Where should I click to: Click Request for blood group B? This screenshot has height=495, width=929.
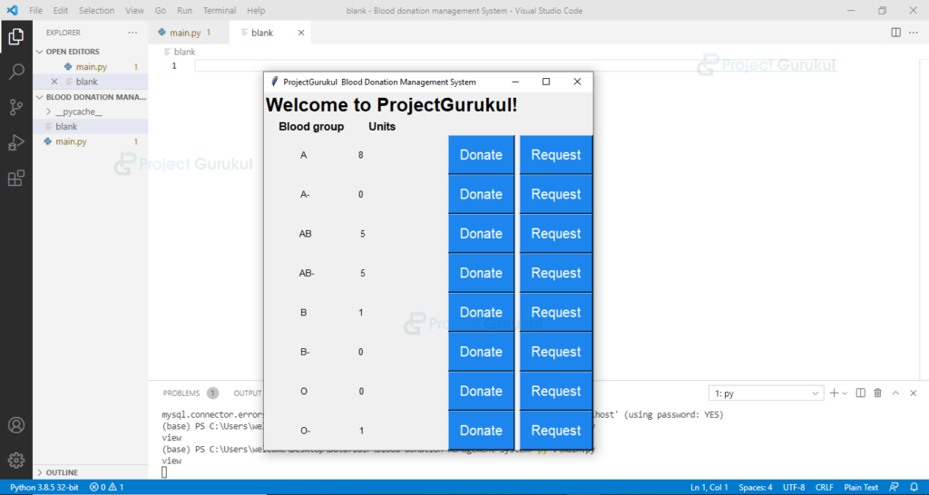(x=556, y=312)
